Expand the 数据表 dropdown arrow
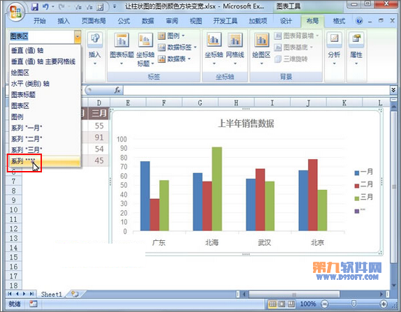 [x=189, y=59]
